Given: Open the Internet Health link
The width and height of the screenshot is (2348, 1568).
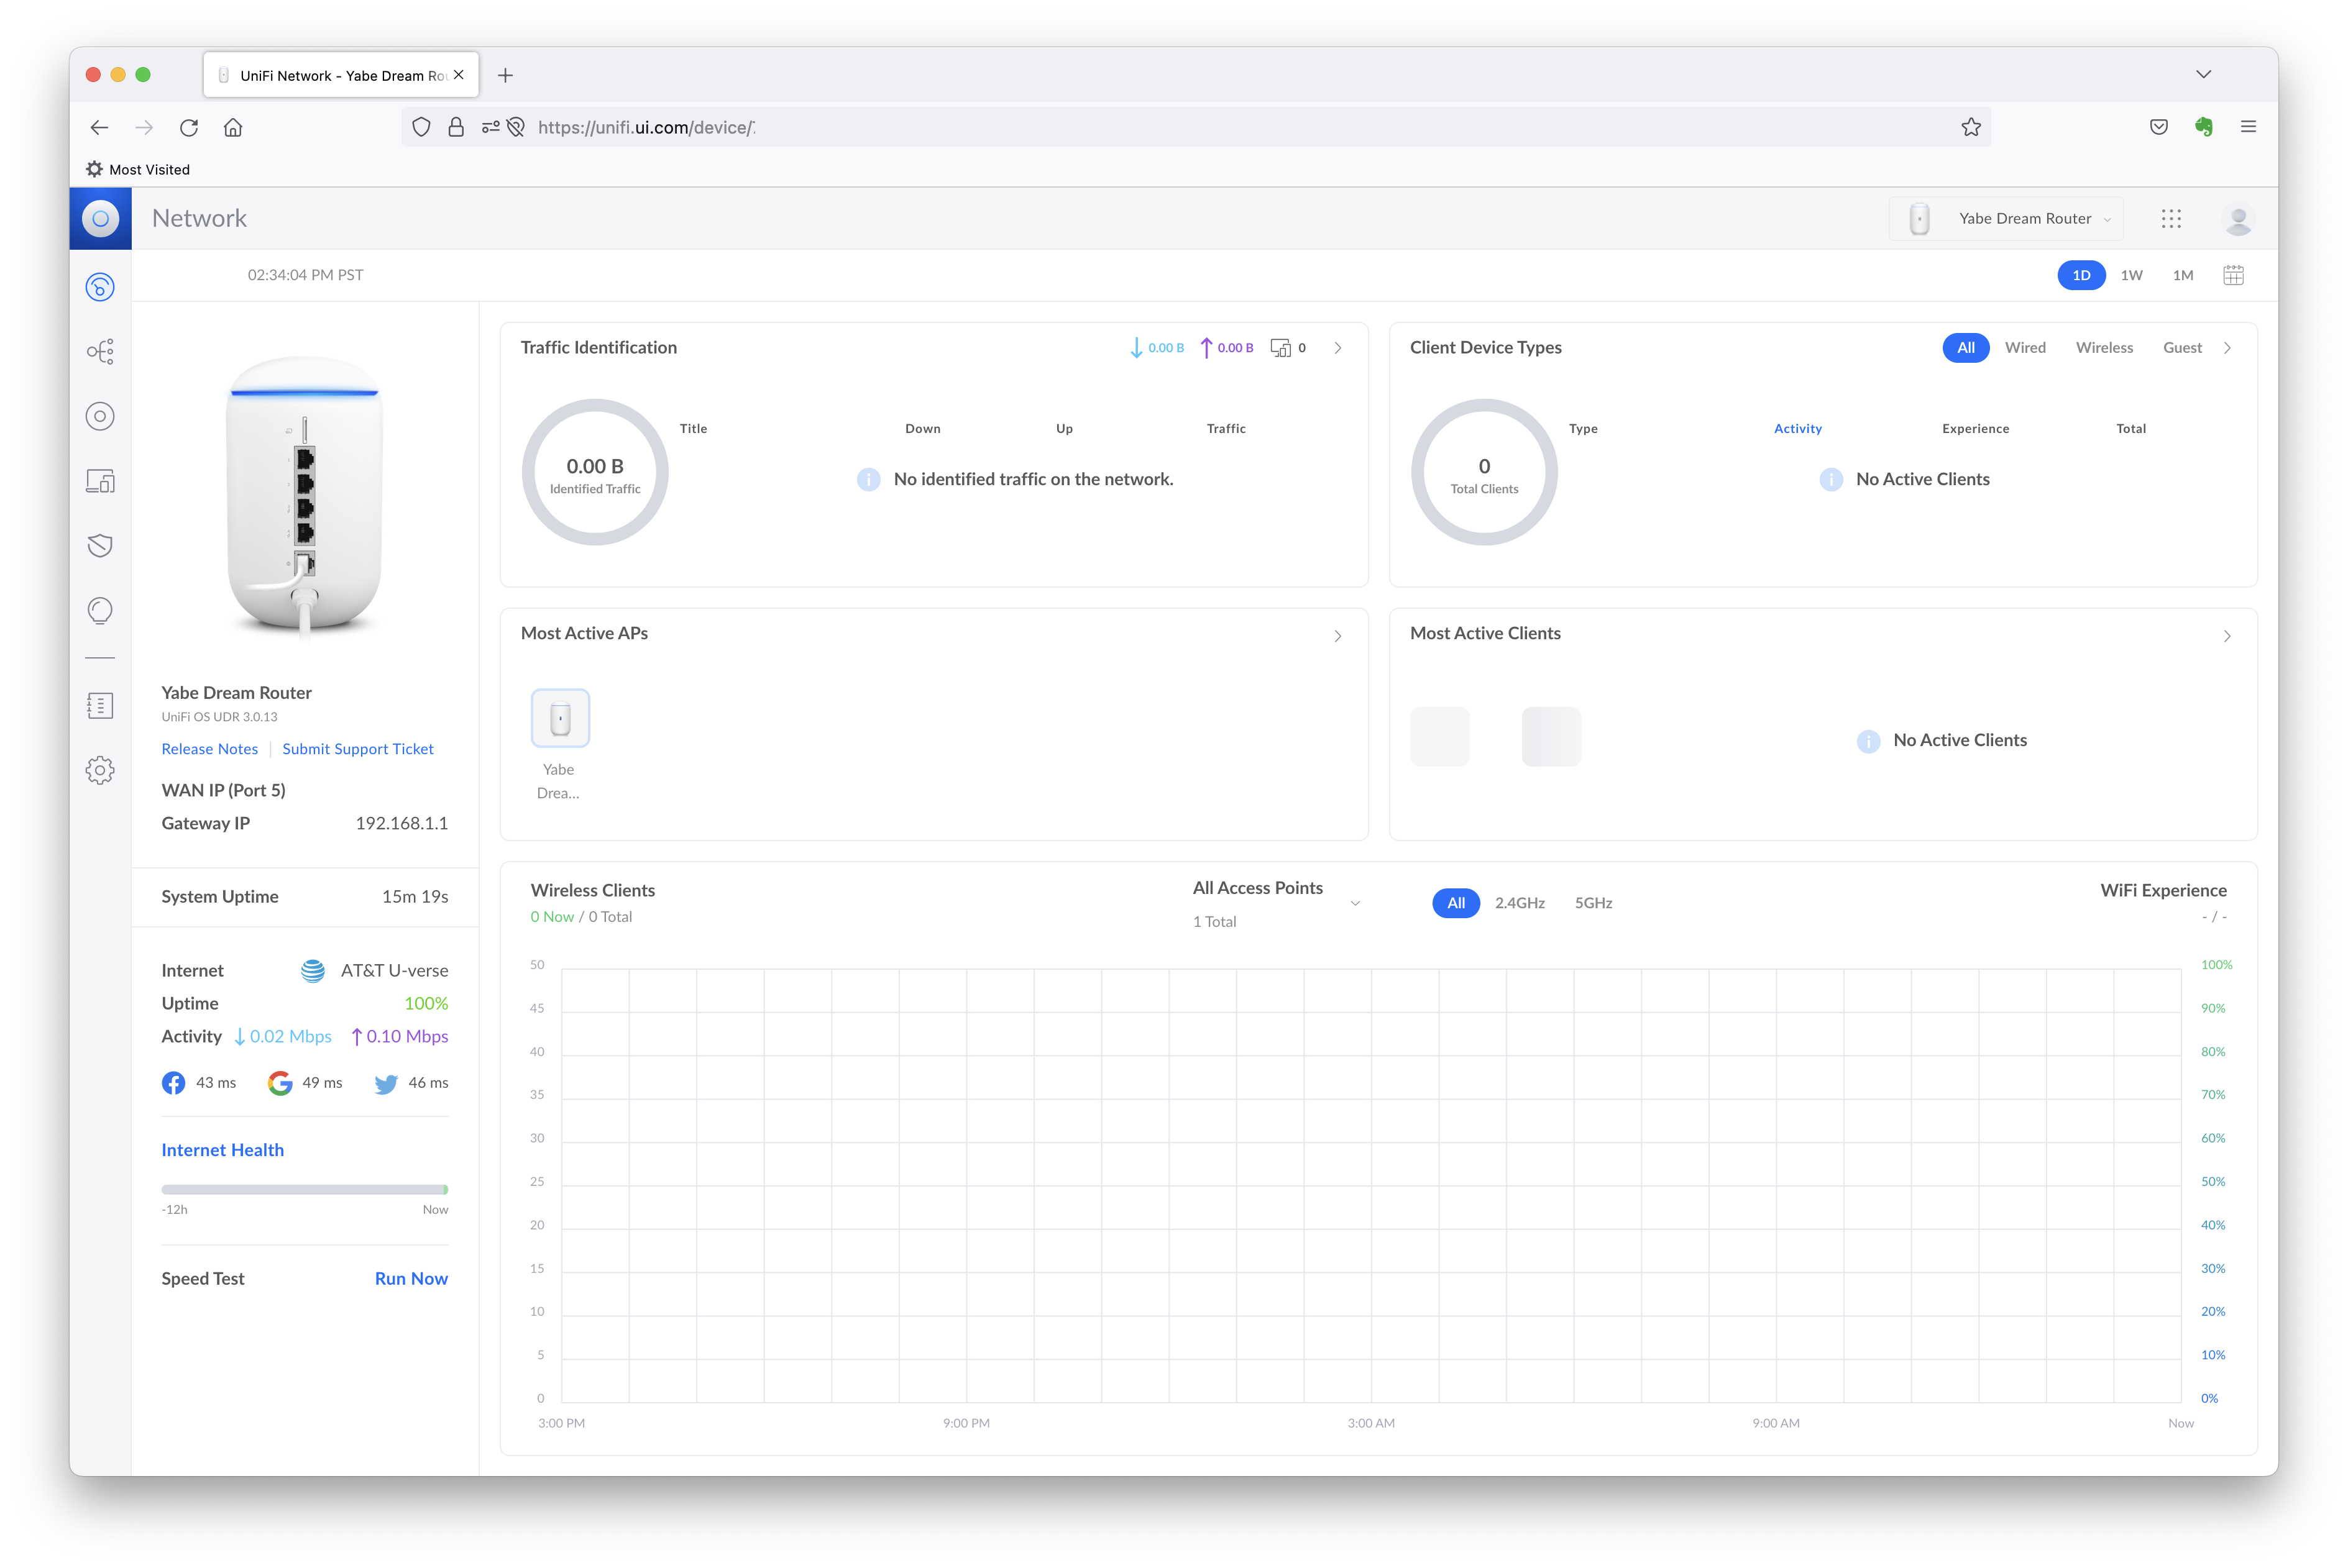Looking at the screenshot, I should (223, 1150).
